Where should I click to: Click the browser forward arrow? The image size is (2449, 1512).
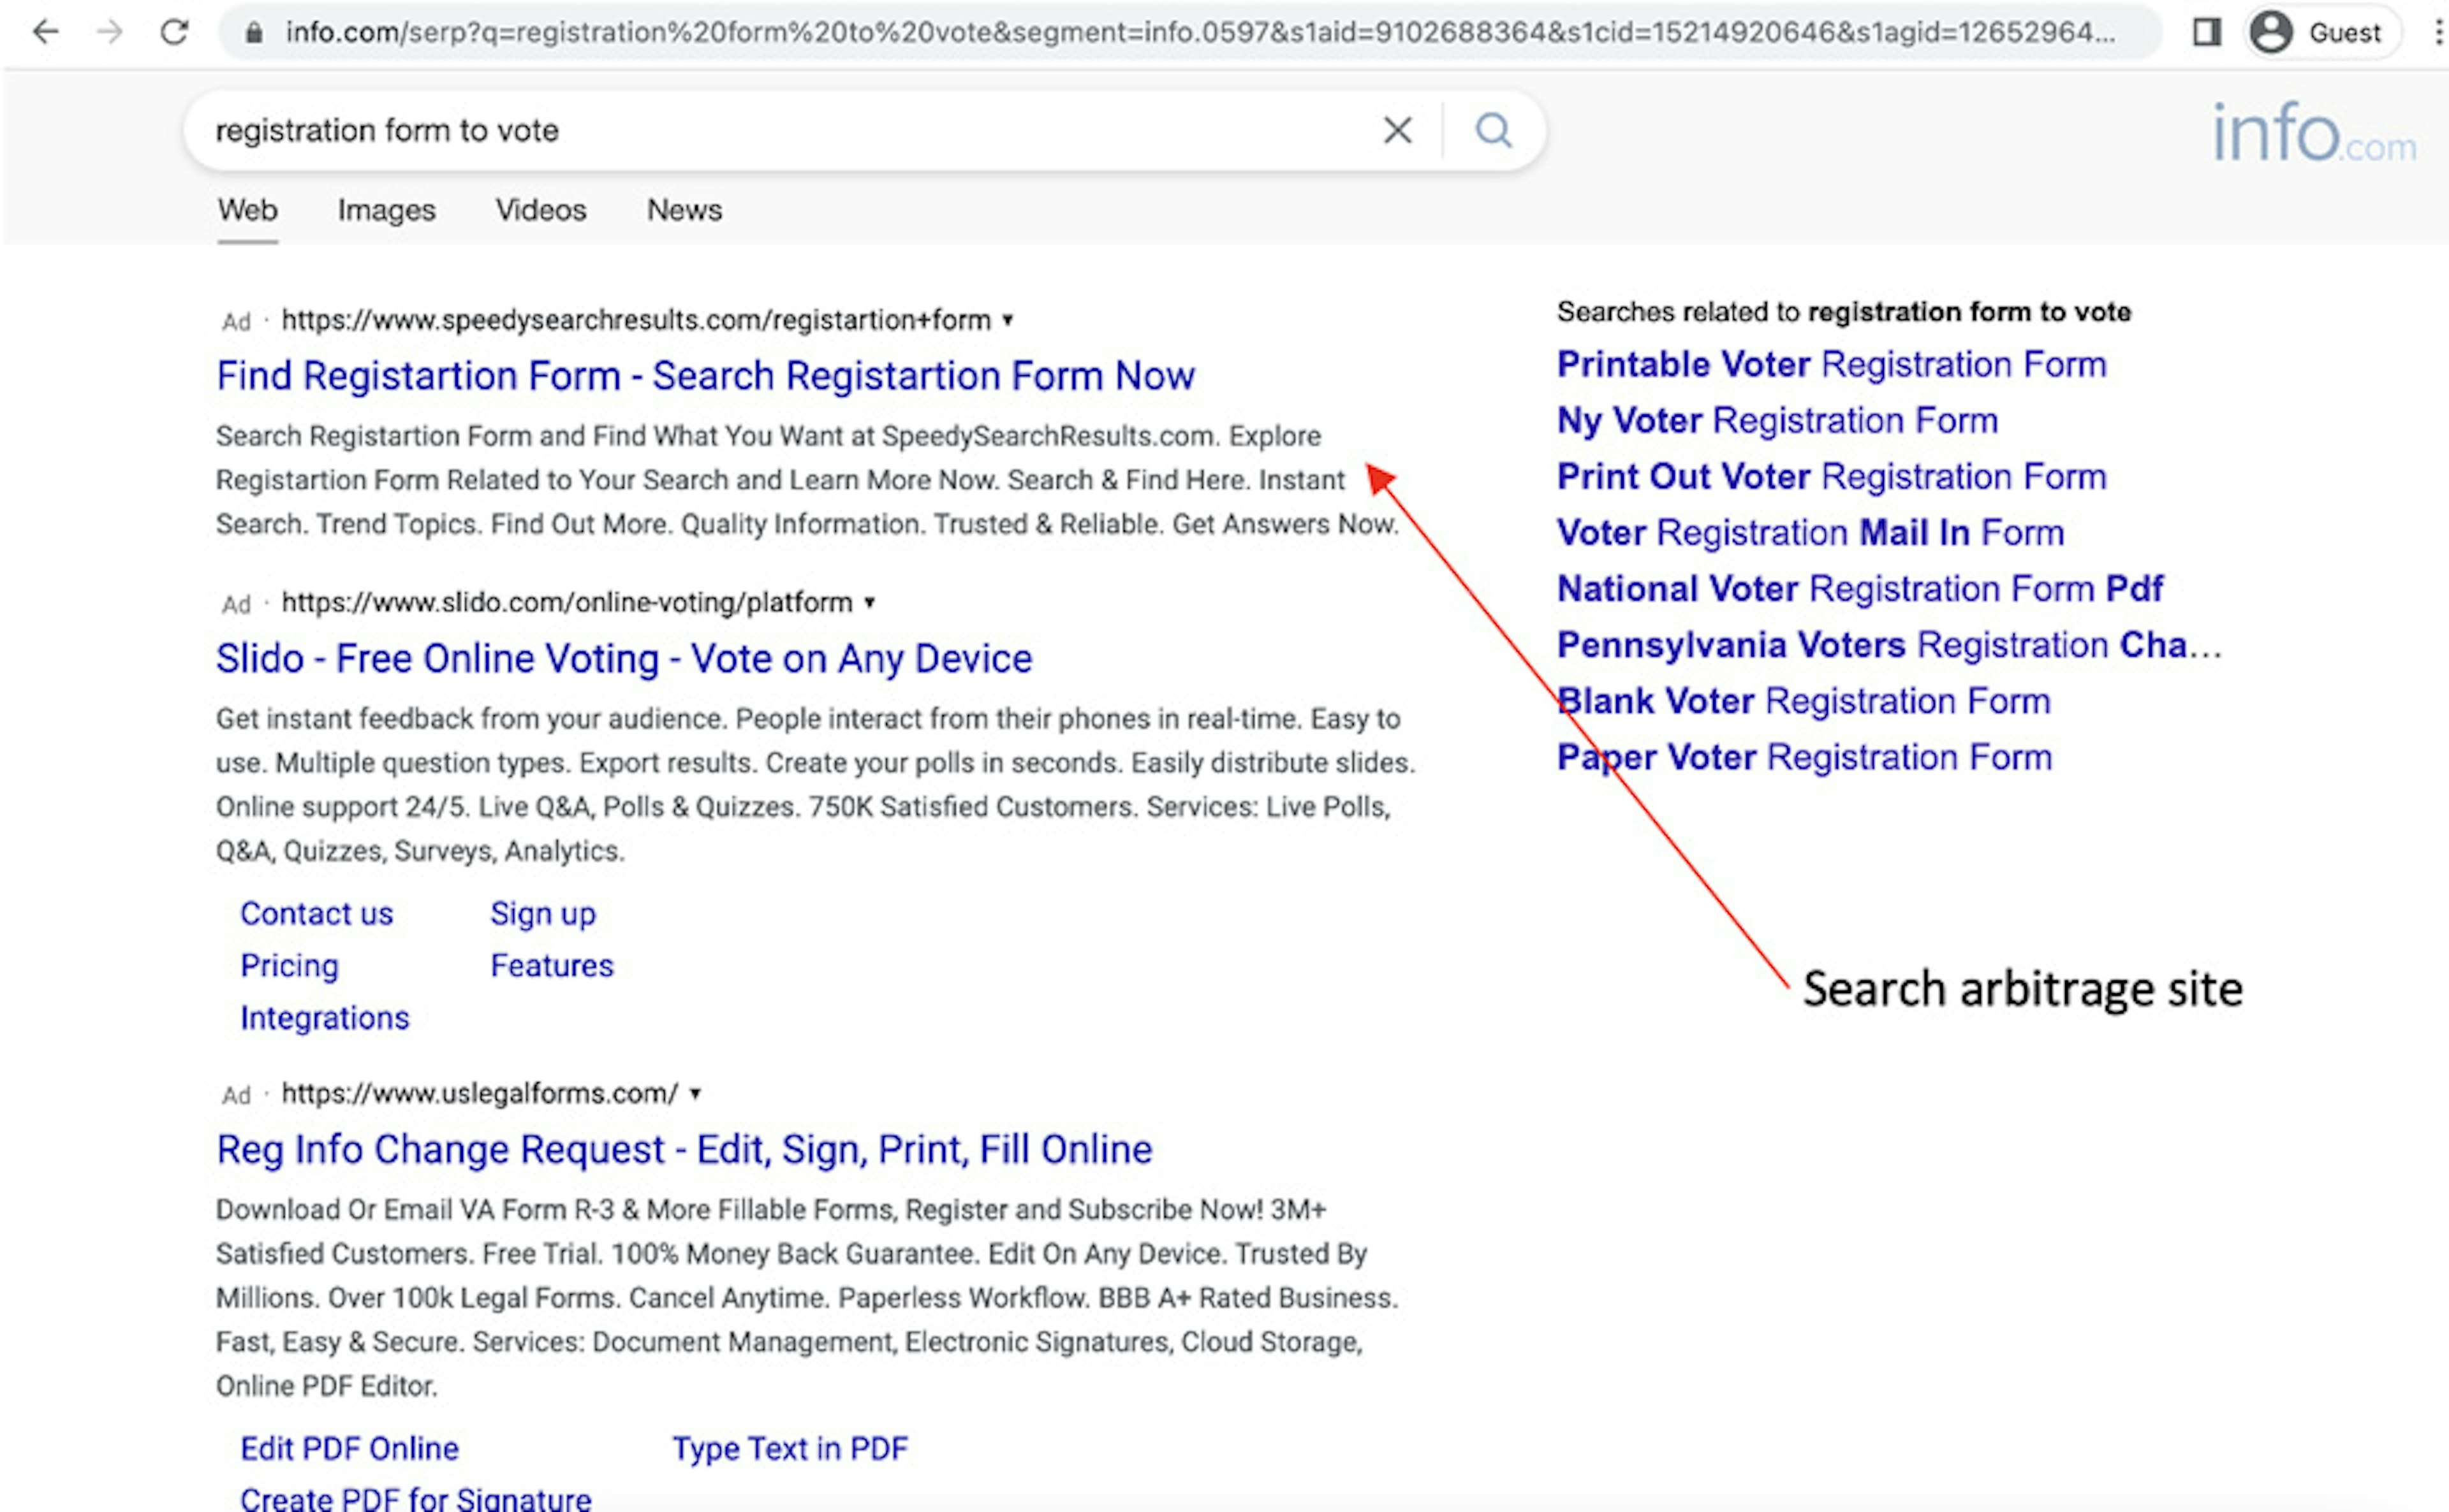(x=109, y=32)
